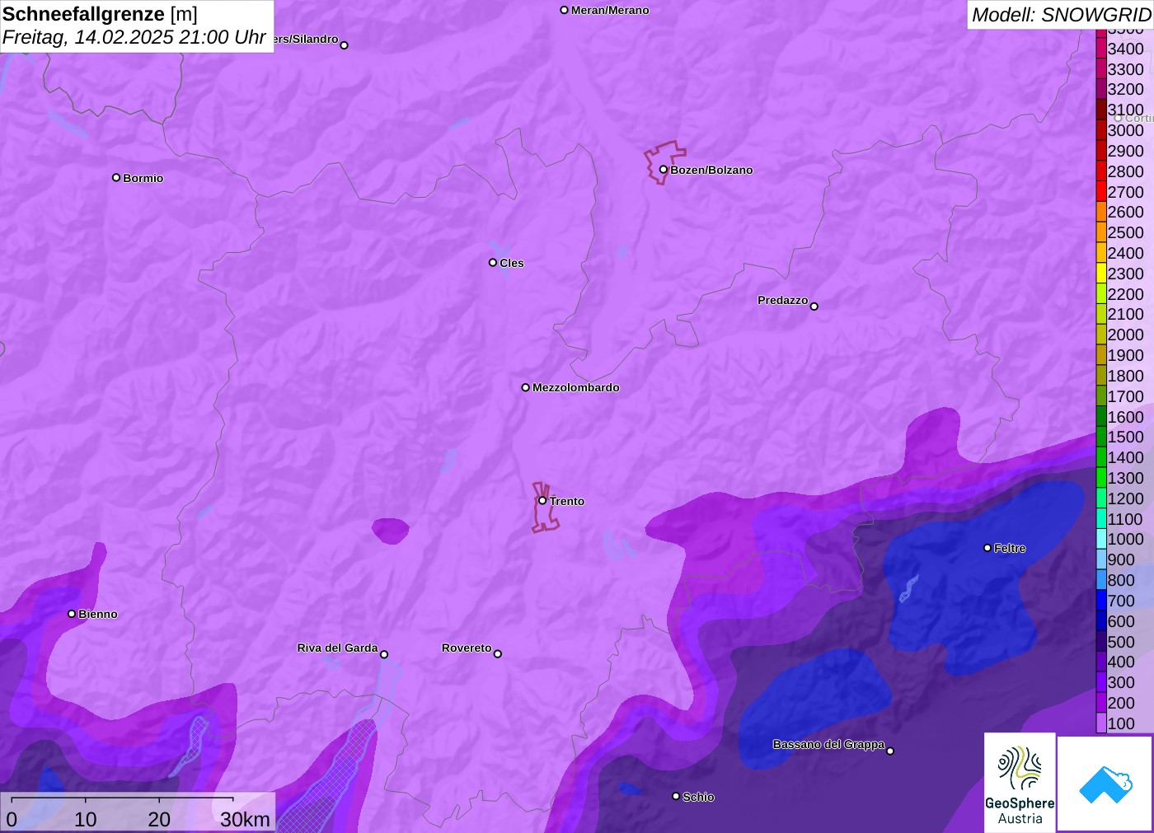Pick the 3000 legend color swatch
This screenshot has width=1154, height=833.
pos(1101,130)
